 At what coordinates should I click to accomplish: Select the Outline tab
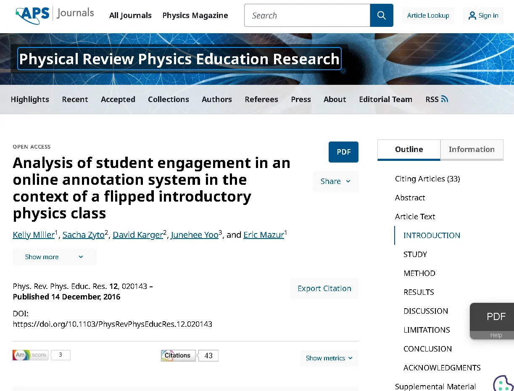point(409,150)
